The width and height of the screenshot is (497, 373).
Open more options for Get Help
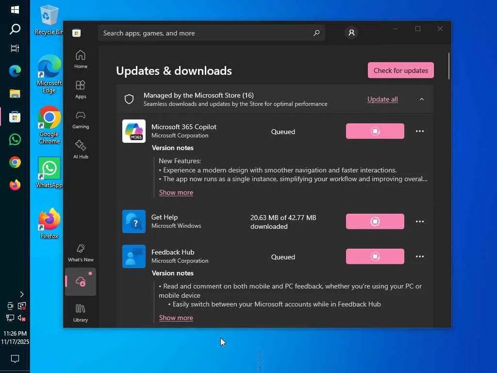coord(420,221)
